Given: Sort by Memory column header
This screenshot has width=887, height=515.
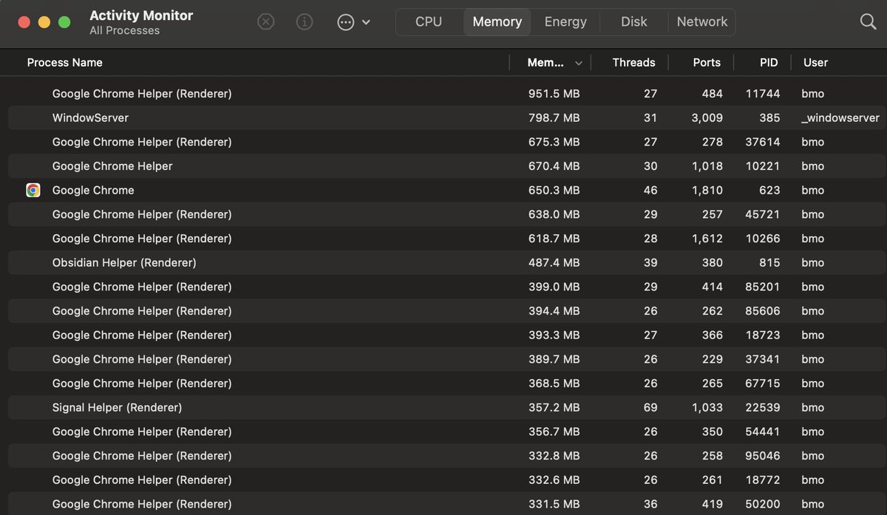Looking at the screenshot, I should [x=546, y=63].
